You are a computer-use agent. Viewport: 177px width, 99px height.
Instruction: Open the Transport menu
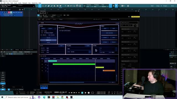pos(25,3)
